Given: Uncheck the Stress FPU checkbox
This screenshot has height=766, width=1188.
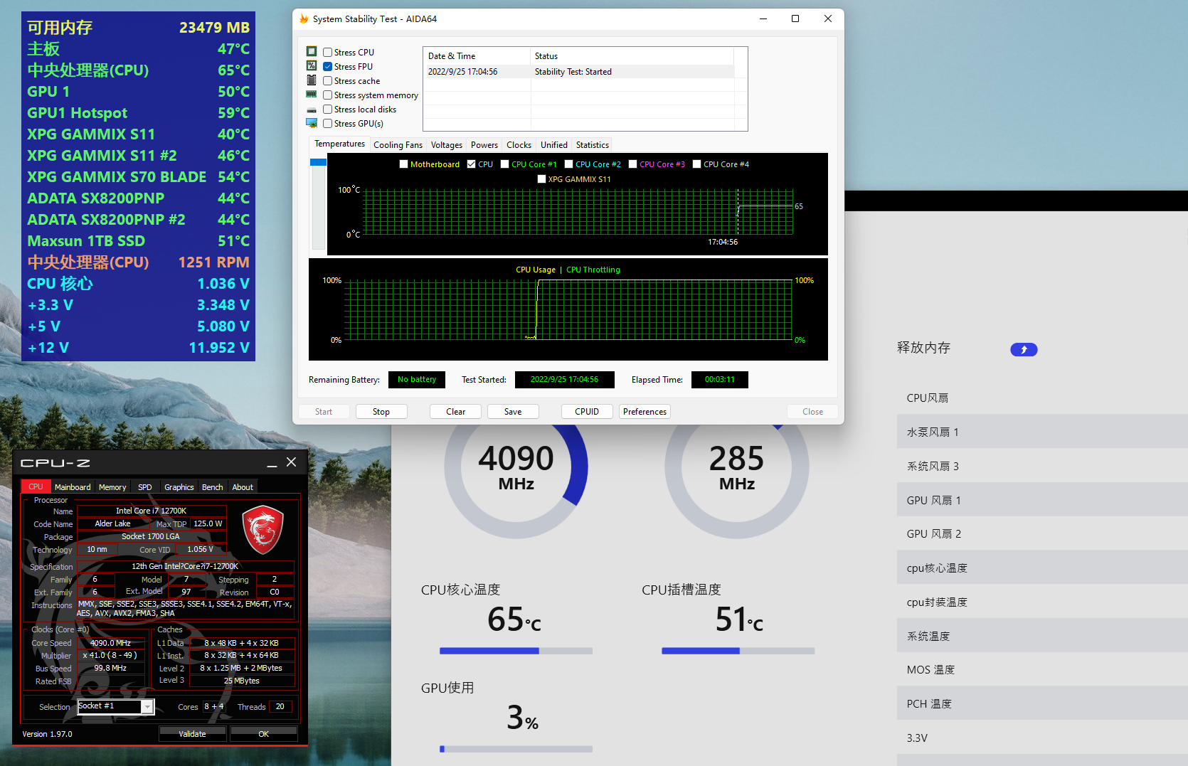Looking at the screenshot, I should point(327,66).
